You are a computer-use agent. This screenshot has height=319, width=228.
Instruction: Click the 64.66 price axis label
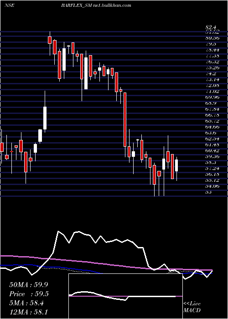pyautogui.click(x=212, y=127)
